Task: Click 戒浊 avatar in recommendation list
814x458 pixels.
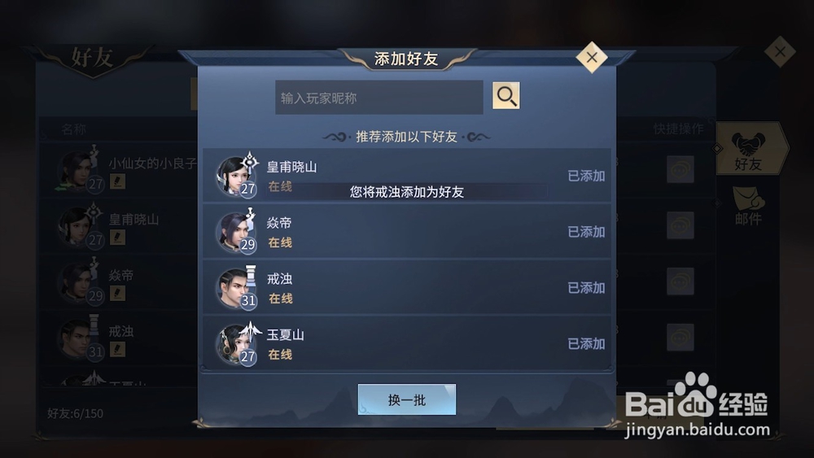Action: coord(237,287)
